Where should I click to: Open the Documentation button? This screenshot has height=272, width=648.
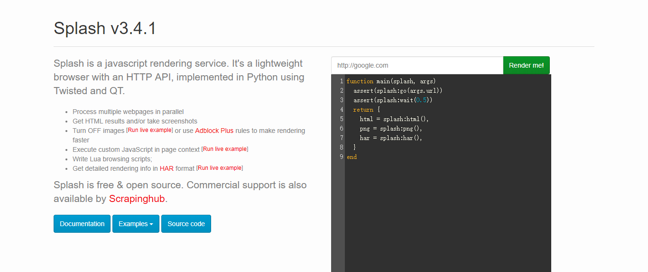click(82, 224)
